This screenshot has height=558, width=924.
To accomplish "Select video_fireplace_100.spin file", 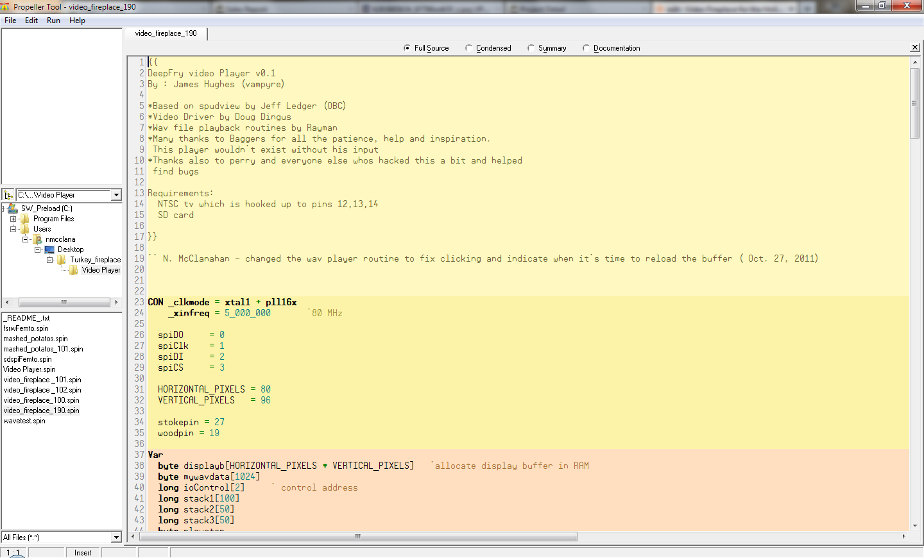I will pyautogui.click(x=41, y=400).
